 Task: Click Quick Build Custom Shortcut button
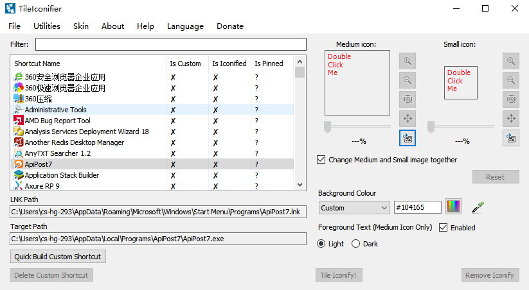[x=58, y=257]
